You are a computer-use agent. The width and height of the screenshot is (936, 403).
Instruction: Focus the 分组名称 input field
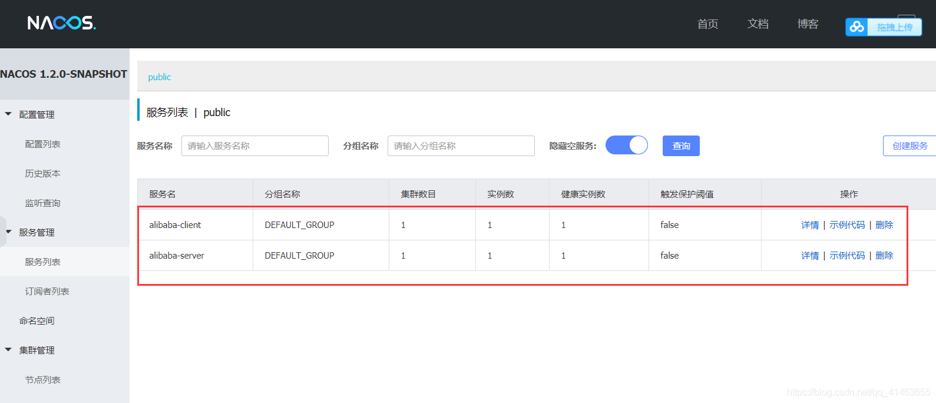461,146
